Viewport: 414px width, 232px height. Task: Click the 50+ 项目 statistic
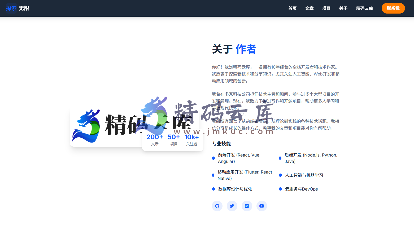(174, 140)
